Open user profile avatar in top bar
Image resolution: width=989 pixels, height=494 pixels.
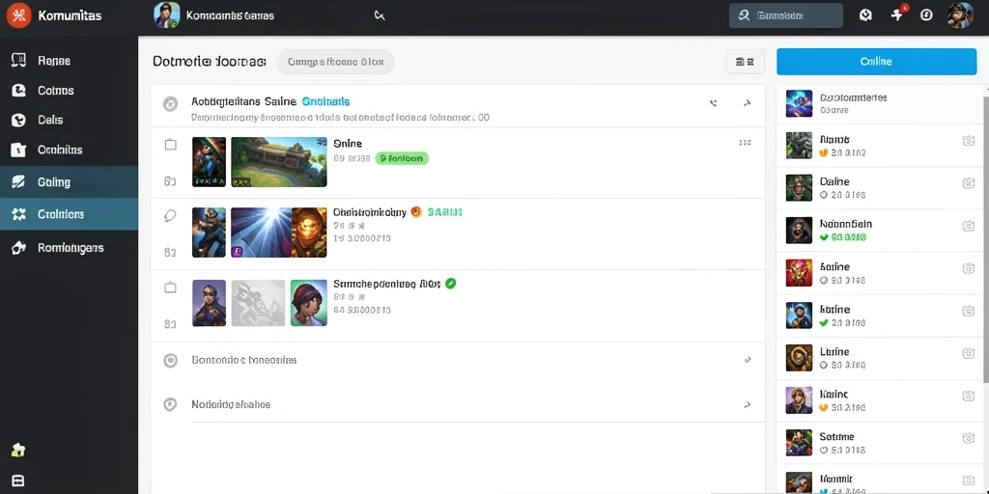point(960,15)
